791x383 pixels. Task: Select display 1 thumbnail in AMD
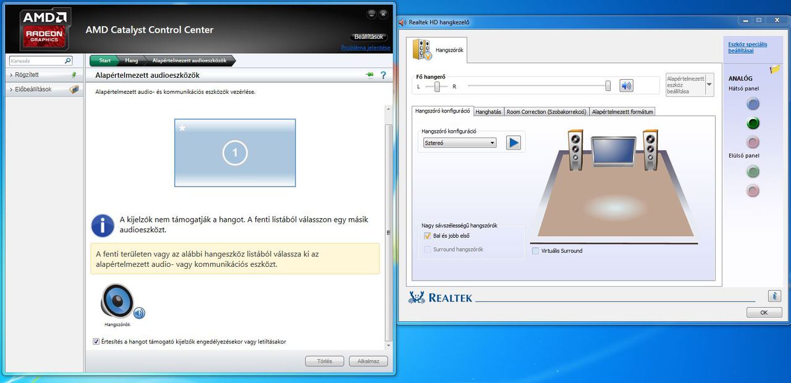click(x=235, y=153)
